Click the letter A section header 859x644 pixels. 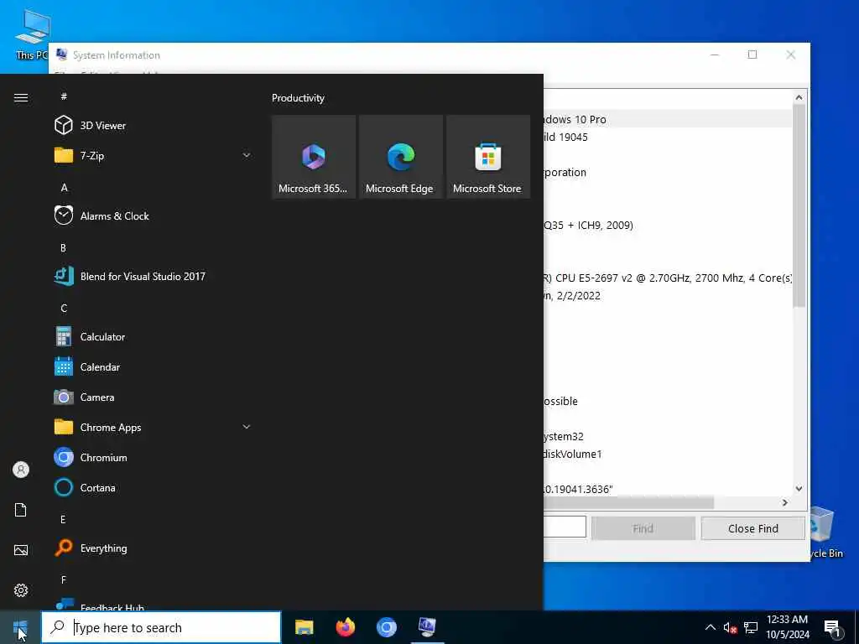tap(64, 188)
